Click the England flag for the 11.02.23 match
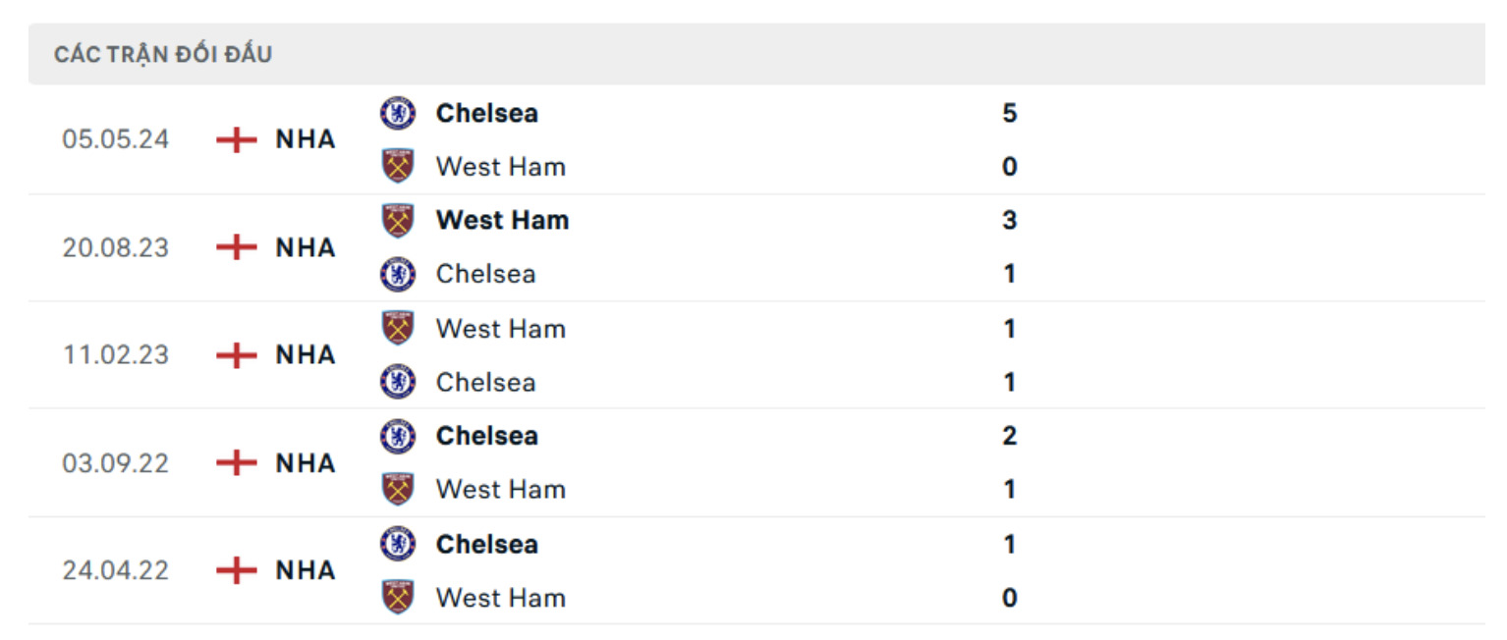This screenshot has height=640, width=1507. pos(239,354)
